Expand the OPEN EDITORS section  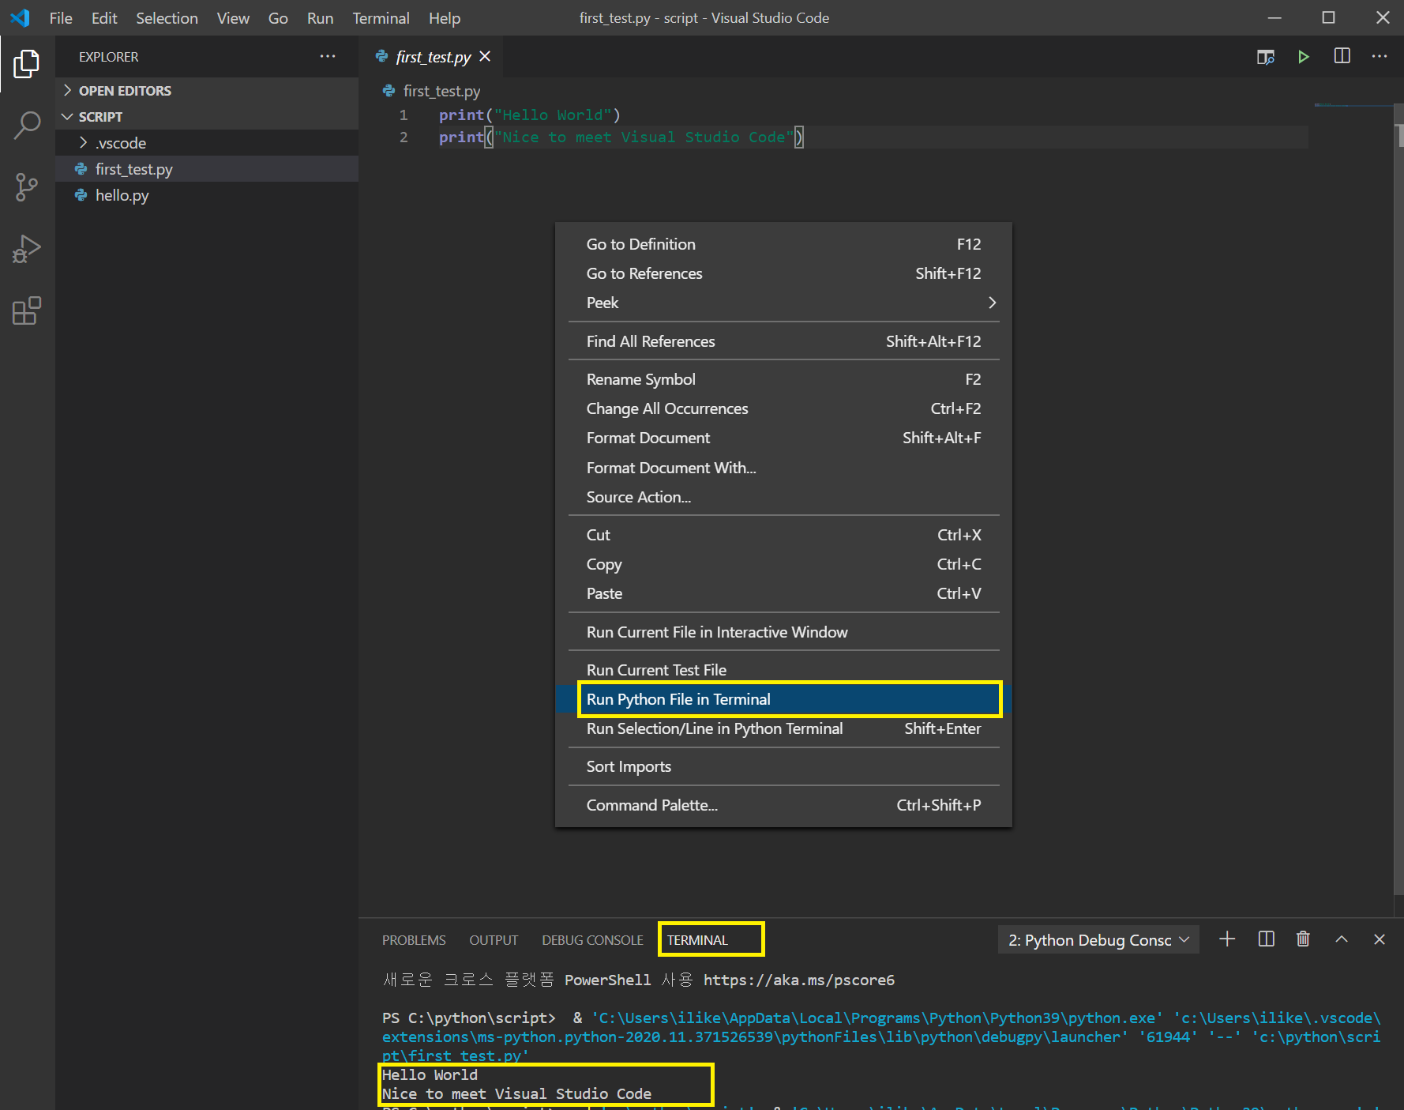click(125, 91)
